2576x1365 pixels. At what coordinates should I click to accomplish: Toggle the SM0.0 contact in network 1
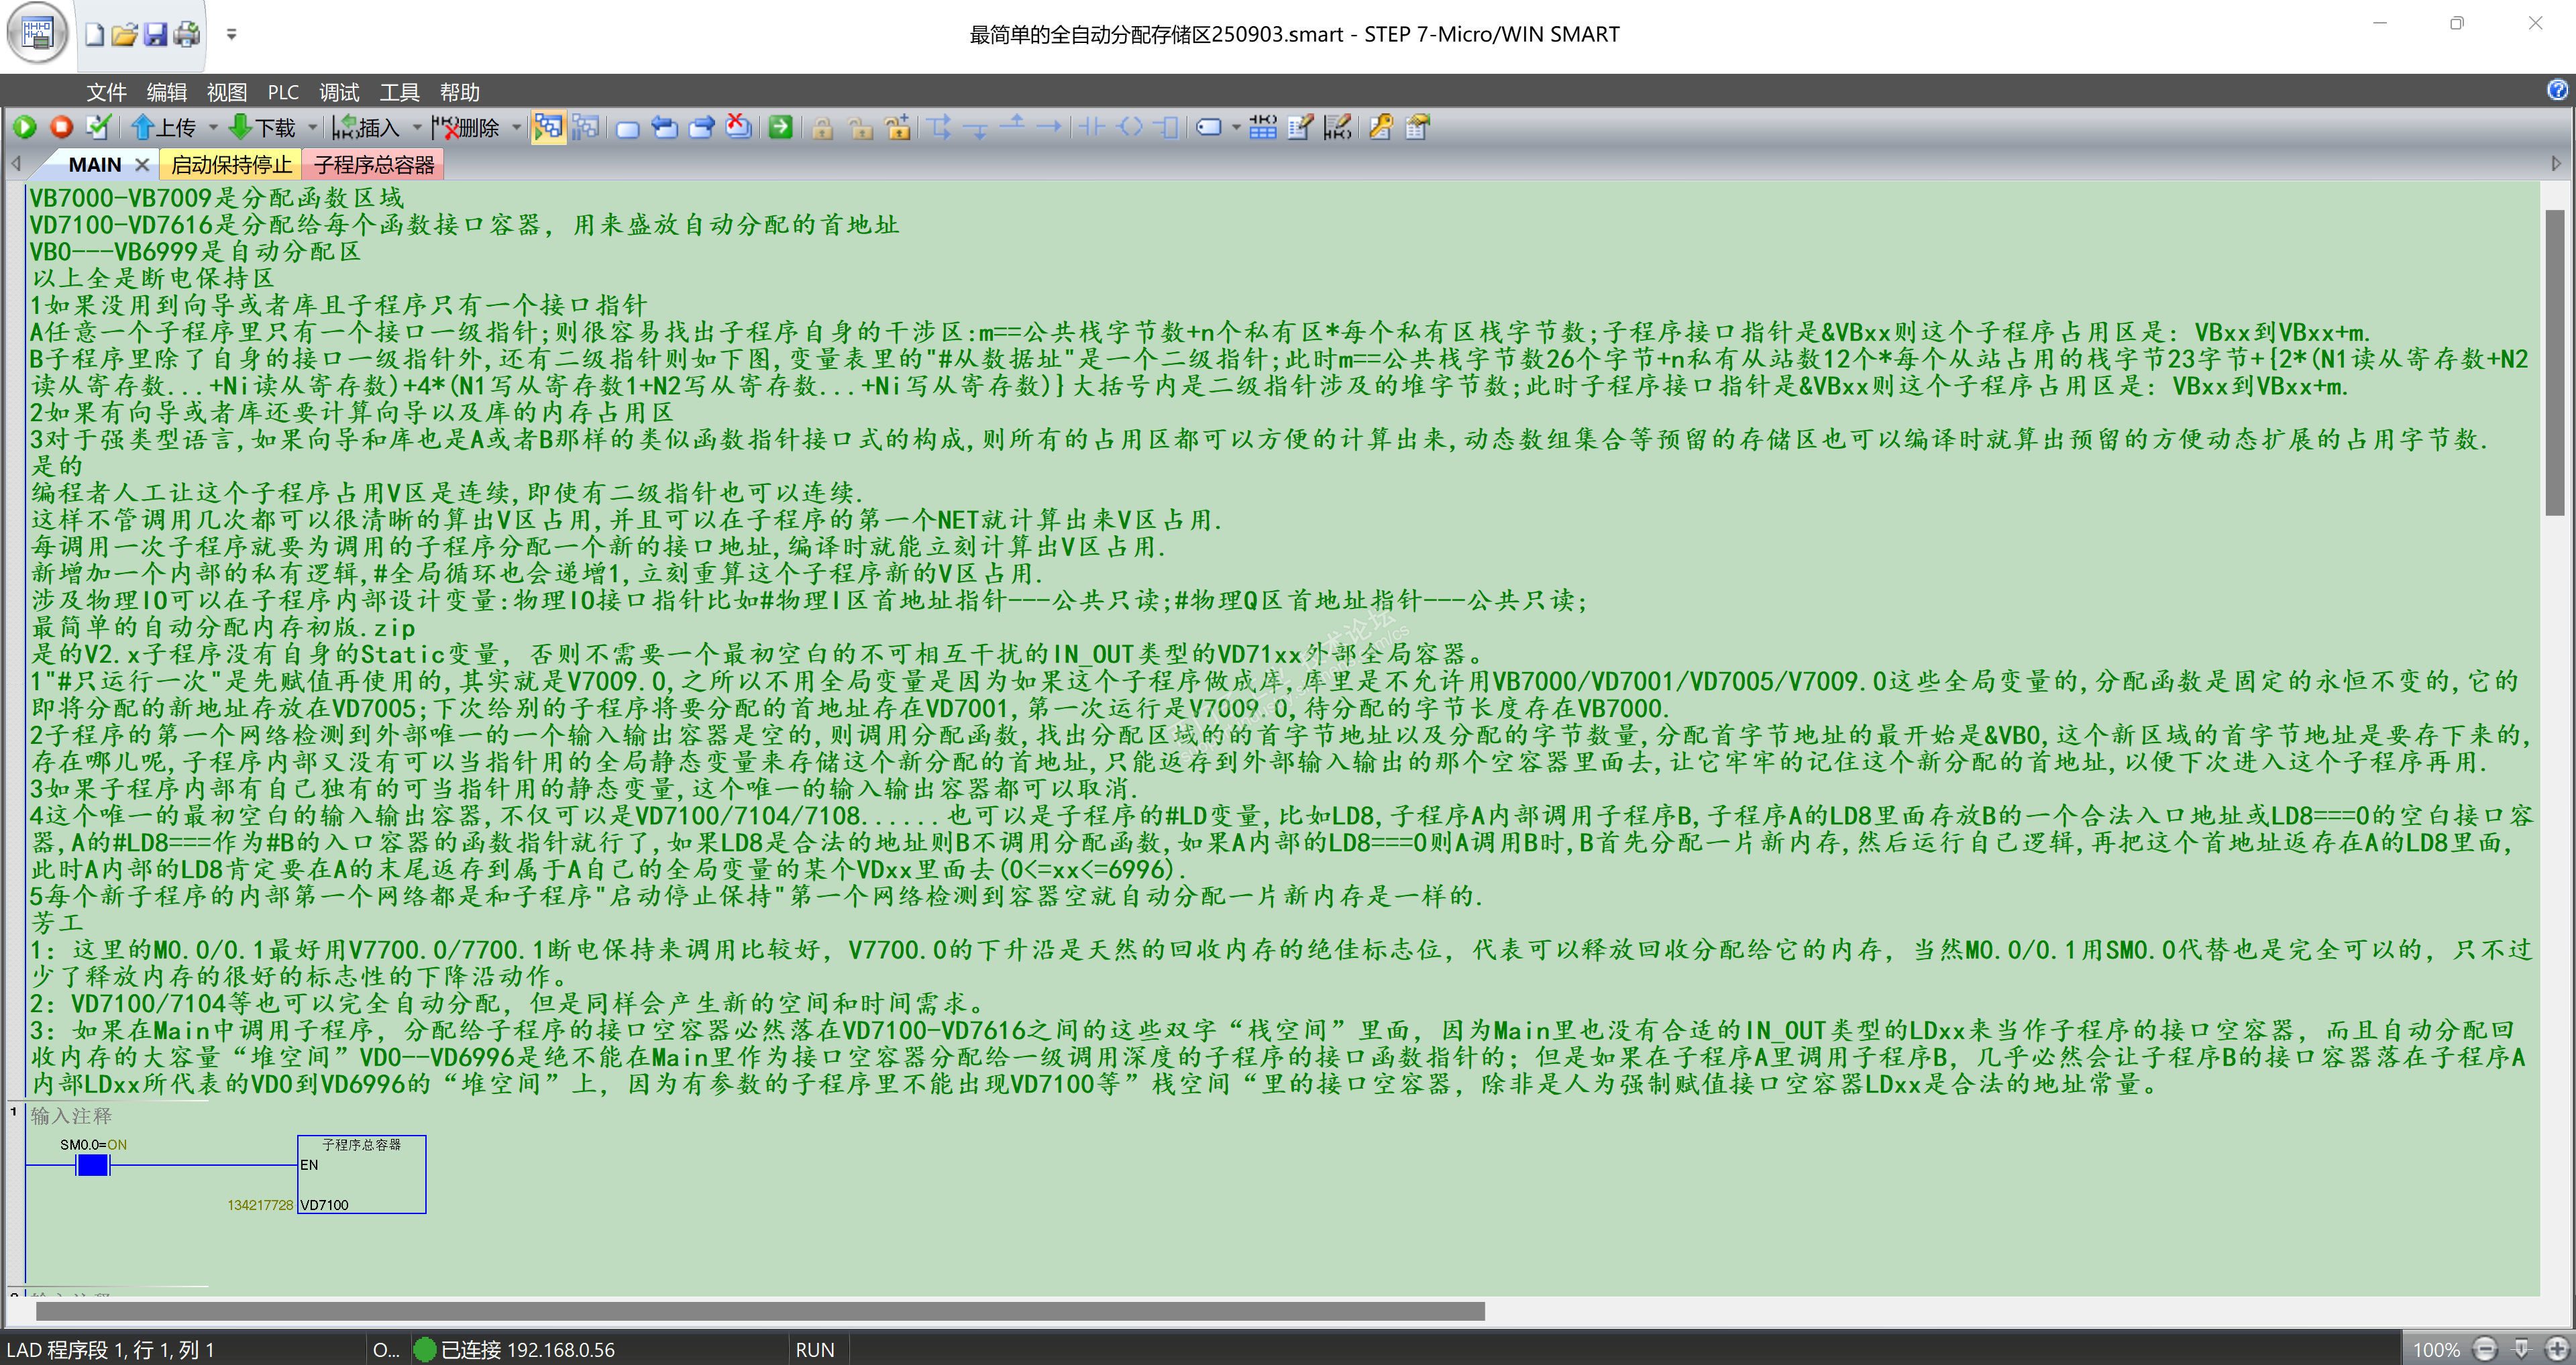coord(93,1165)
